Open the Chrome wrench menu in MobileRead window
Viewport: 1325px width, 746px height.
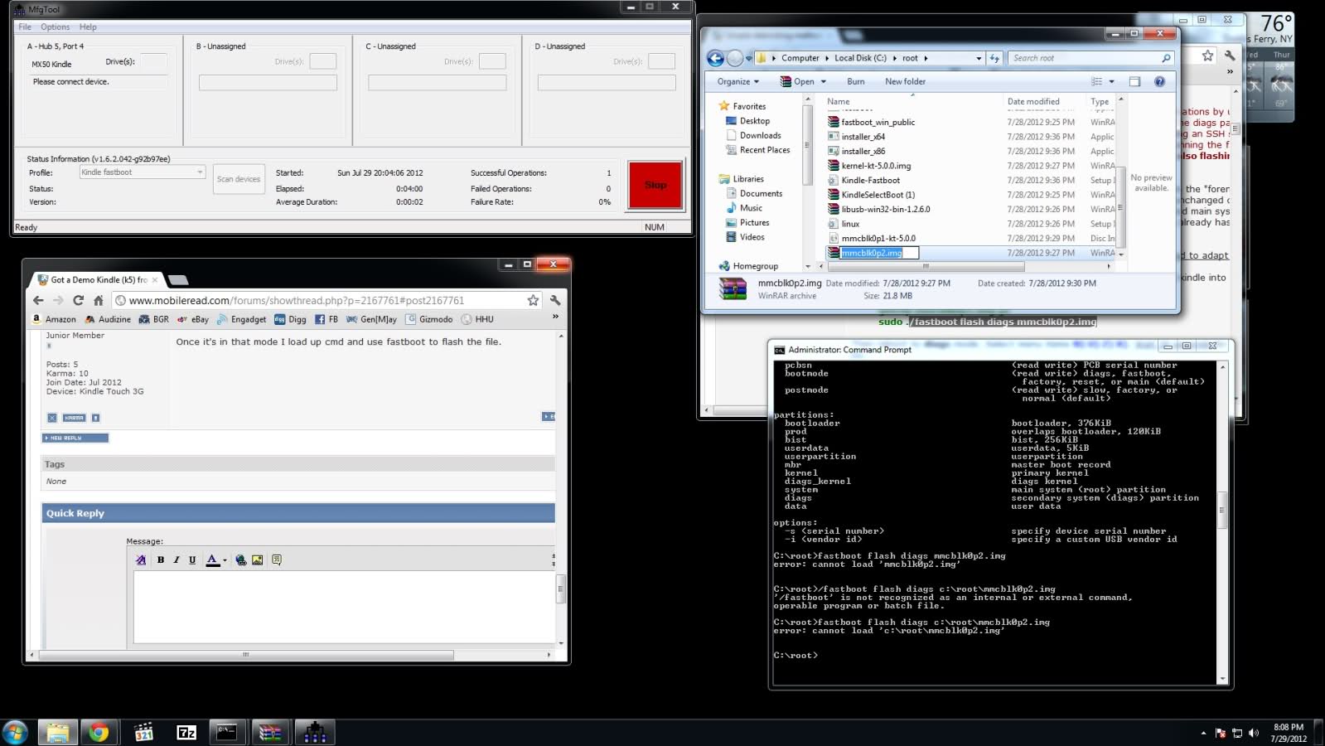[x=555, y=300]
